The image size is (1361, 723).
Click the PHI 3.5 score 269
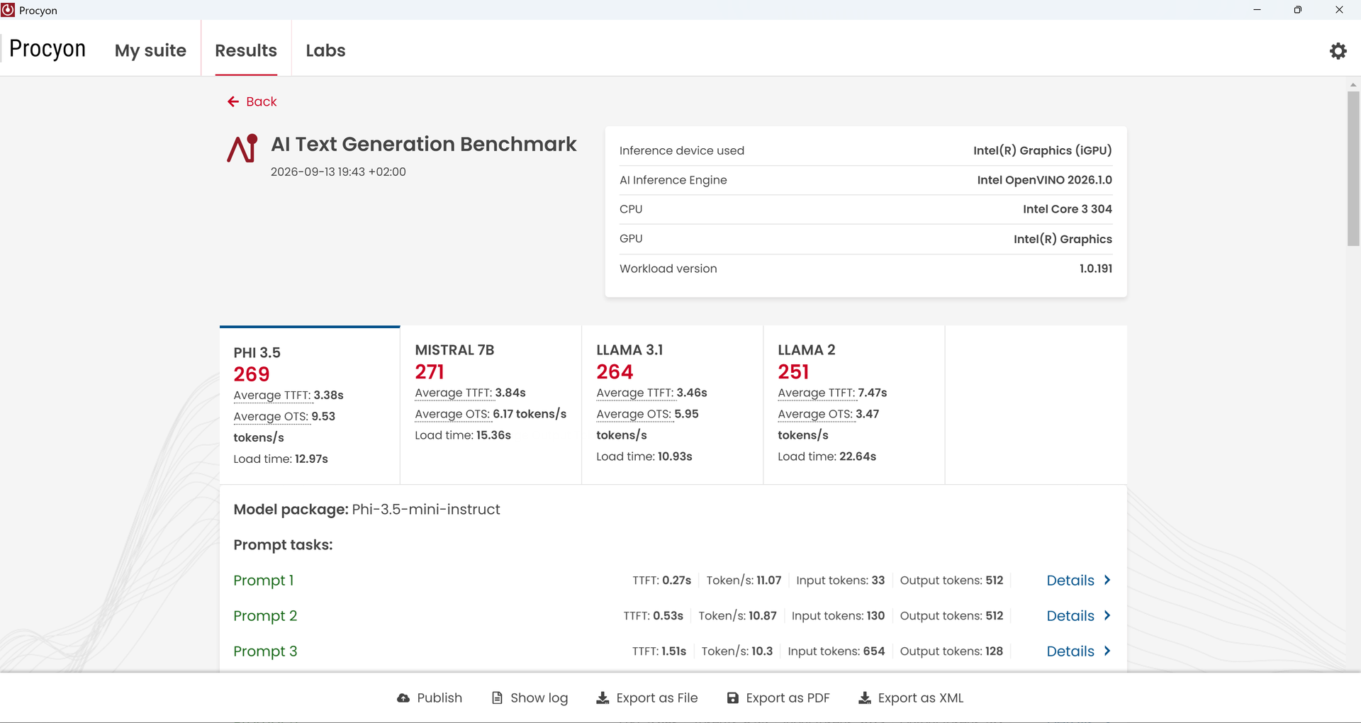point(252,374)
